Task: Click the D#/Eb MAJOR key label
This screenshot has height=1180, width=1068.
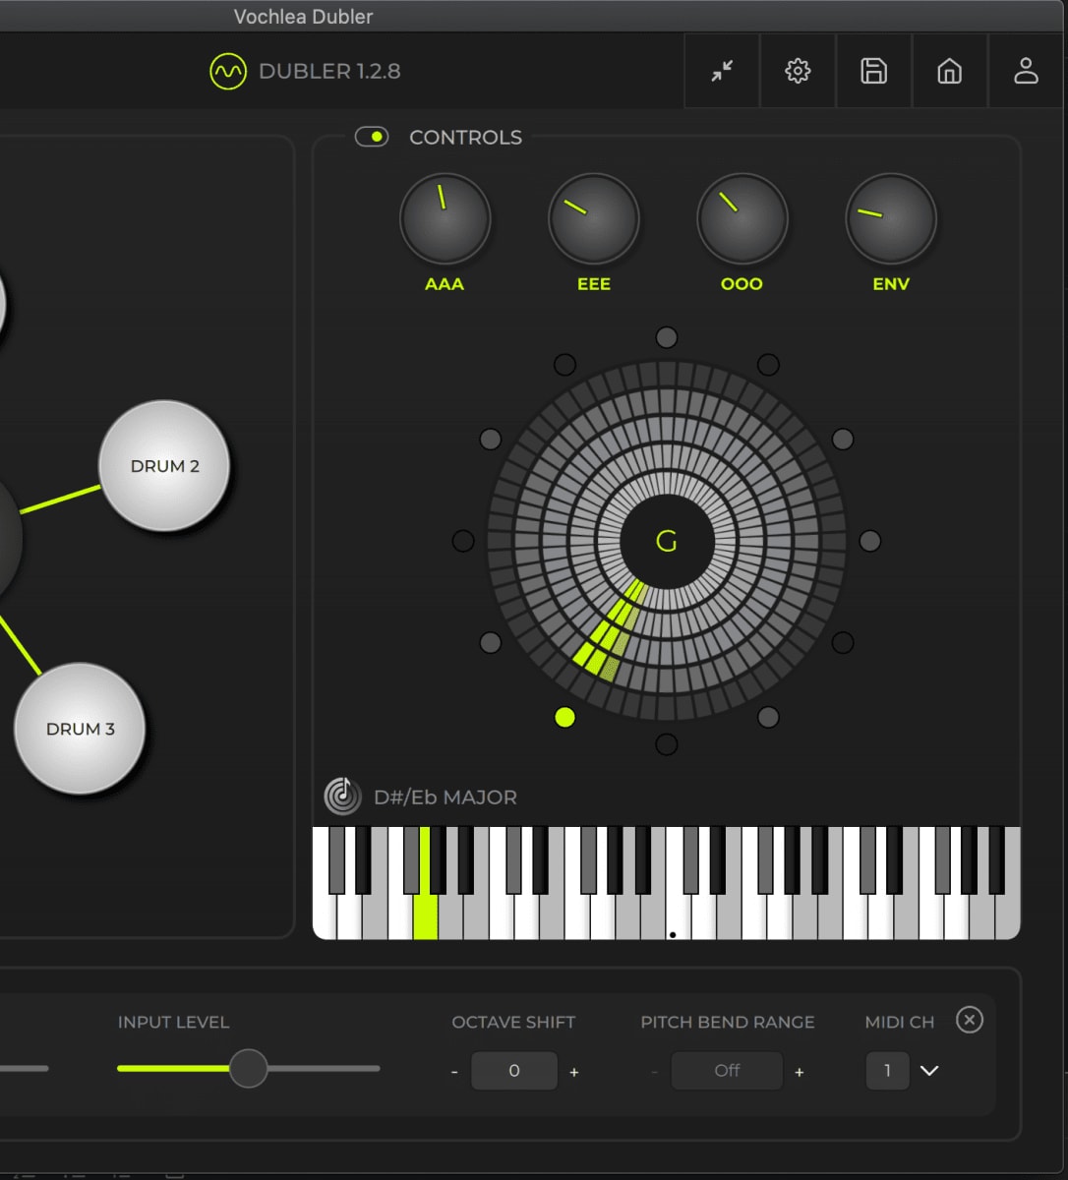Action: (445, 797)
